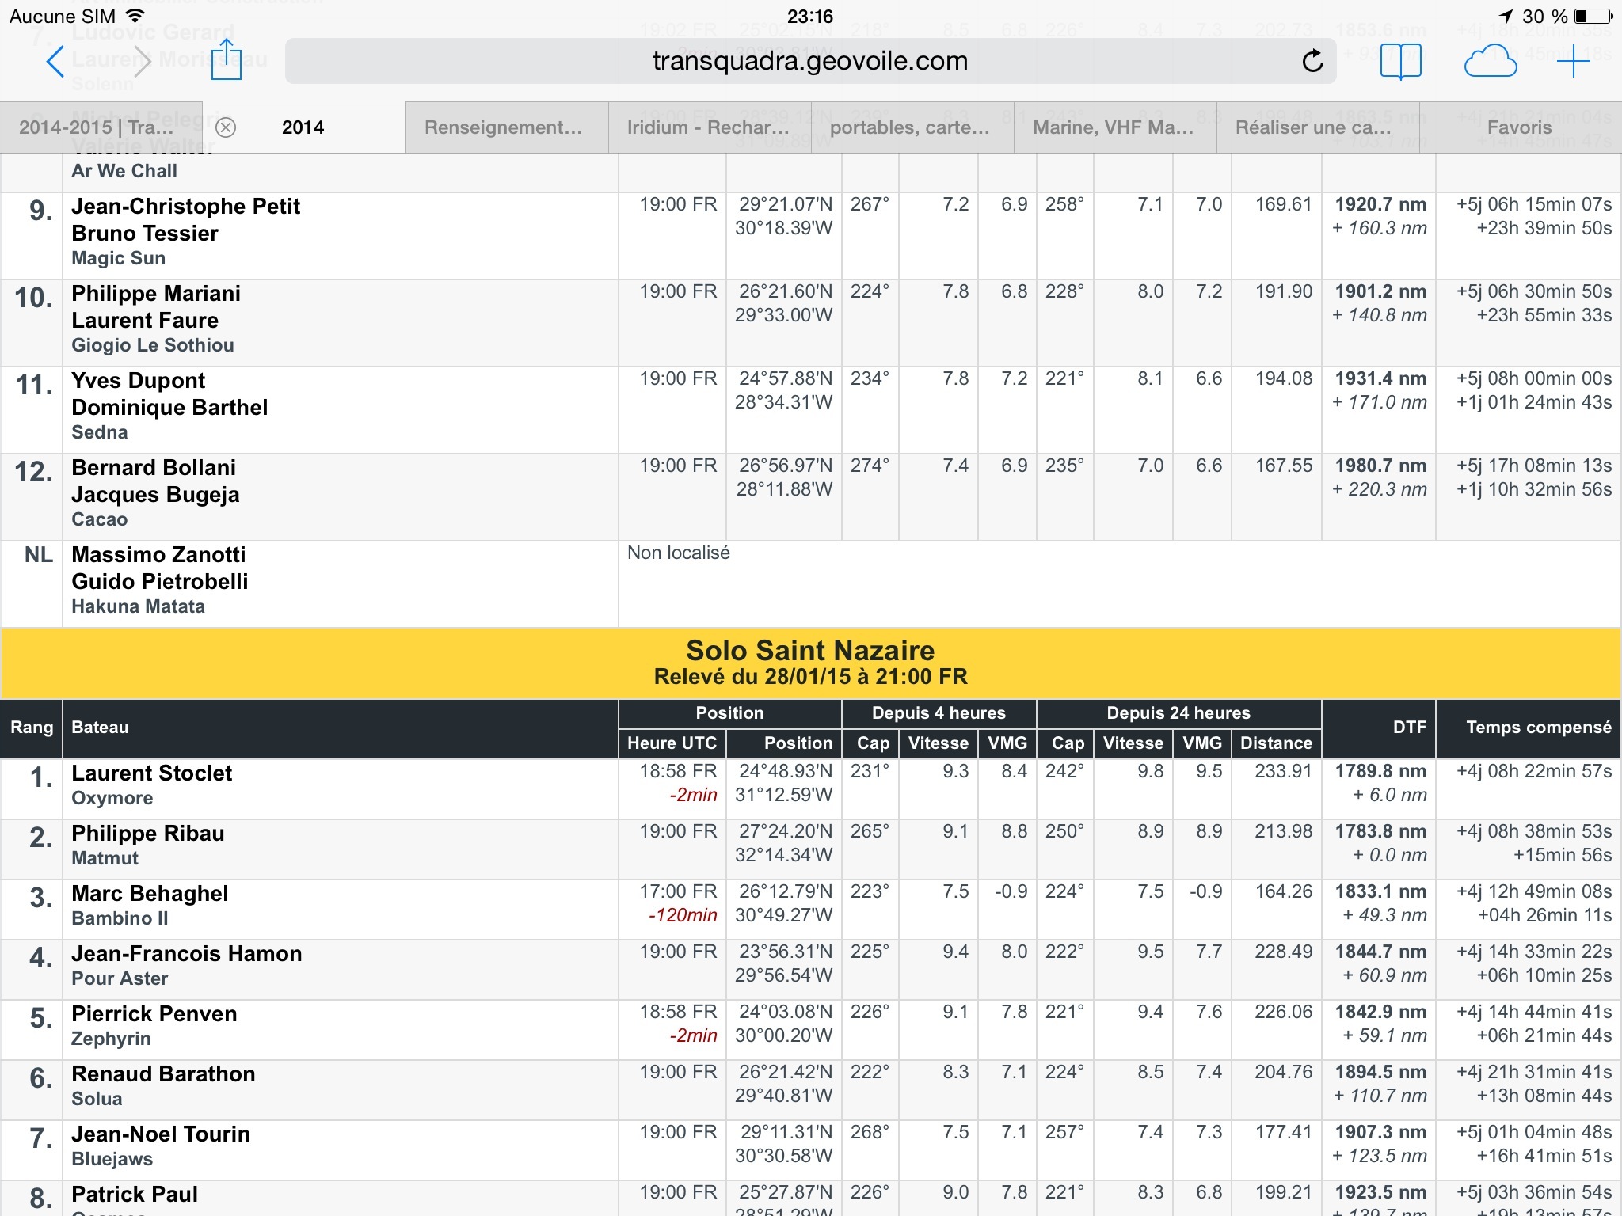Open the Réaliser une ca... tab
The width and height of the screenshot is (1622, 1216).
click(x=1313, y=127)
